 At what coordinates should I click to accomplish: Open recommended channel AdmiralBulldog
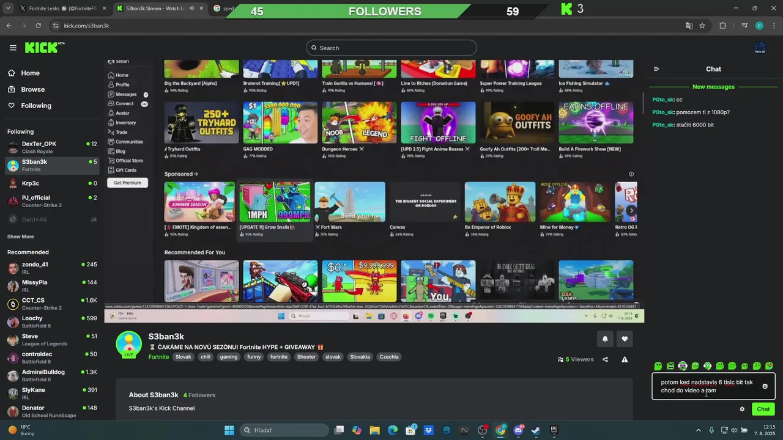pos(52,375)
